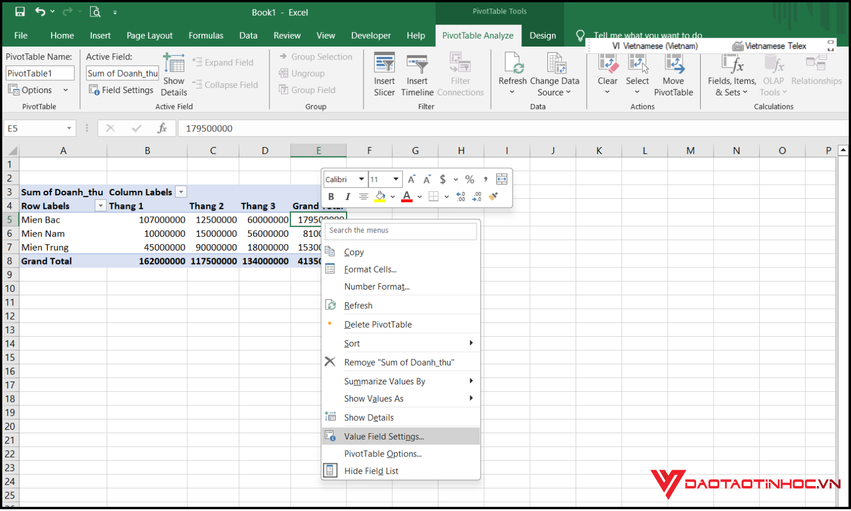This screenshot has height=511, width=851.
Task: Open Change Data Source options
Action: point(555,74)
